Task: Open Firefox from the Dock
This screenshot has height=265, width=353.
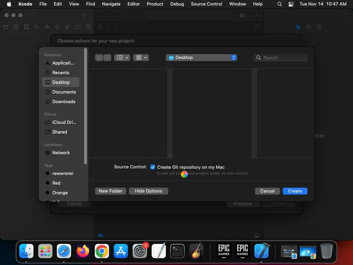Action: tap(83, 251)
